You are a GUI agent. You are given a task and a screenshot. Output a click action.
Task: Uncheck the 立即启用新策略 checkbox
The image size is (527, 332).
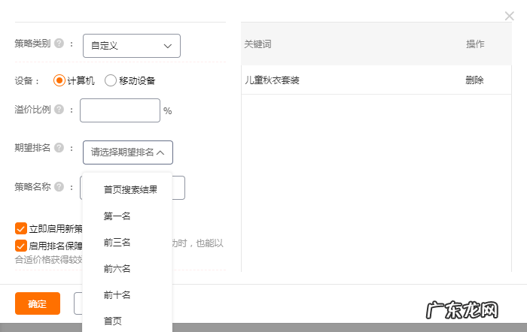(x=21, y=228)
